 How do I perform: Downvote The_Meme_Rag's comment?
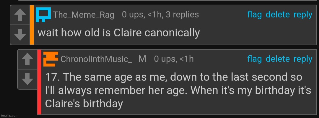[x=20, y=35]
